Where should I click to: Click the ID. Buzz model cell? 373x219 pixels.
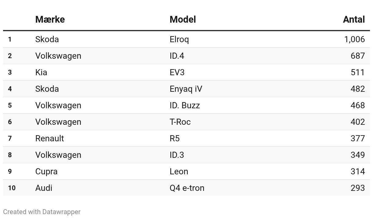coord(185,105)
